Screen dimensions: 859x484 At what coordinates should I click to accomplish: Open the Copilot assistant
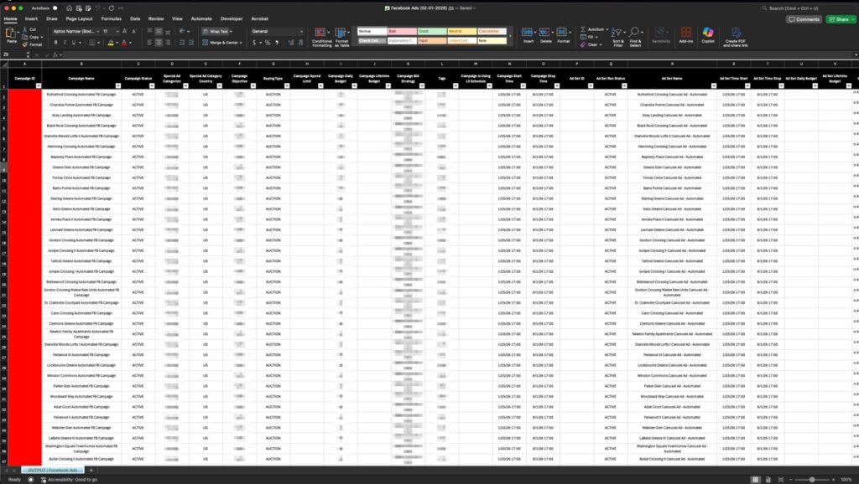pyautogui.click(x=708, y=34)
